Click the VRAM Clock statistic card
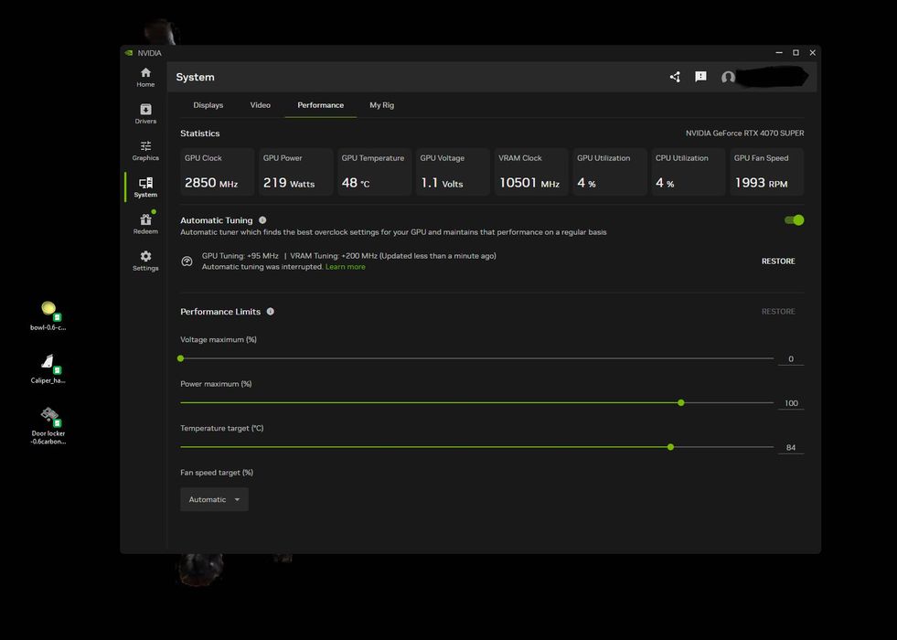897x640 pixels. pos(531,172)
